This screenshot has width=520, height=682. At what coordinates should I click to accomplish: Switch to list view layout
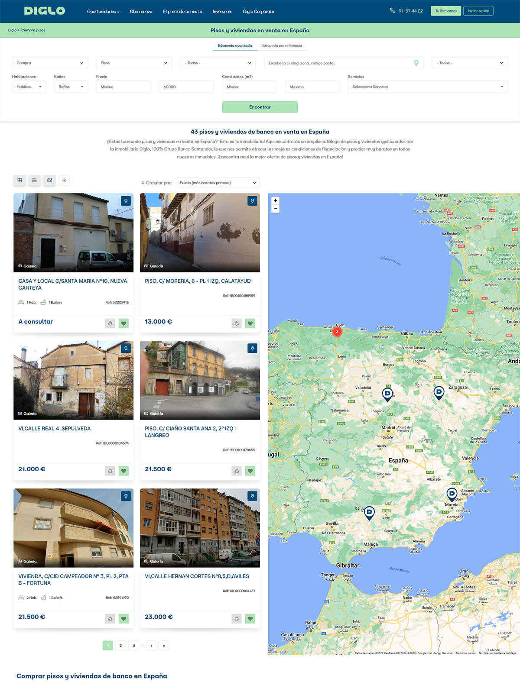pos(35,181)
